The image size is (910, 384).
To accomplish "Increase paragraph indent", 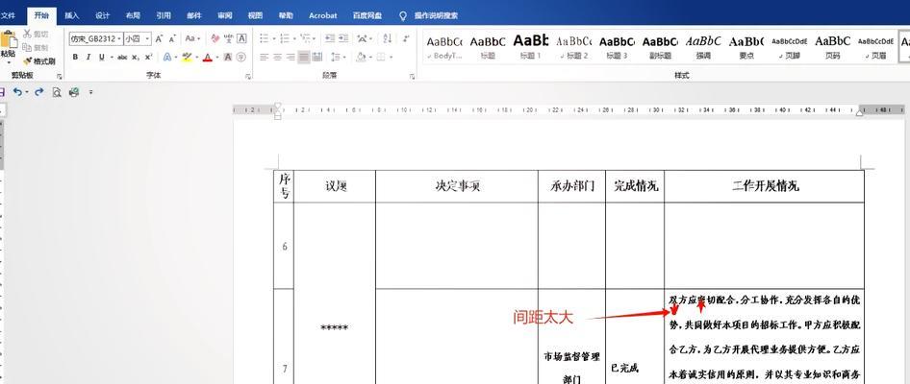I will 344,38.
